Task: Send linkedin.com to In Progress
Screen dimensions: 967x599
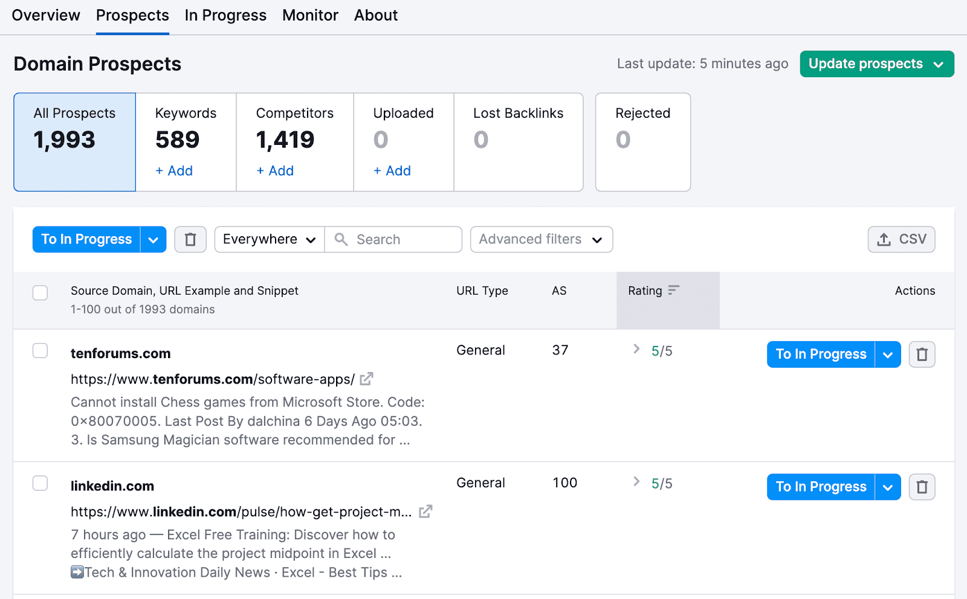Action: tap(820, 487)
